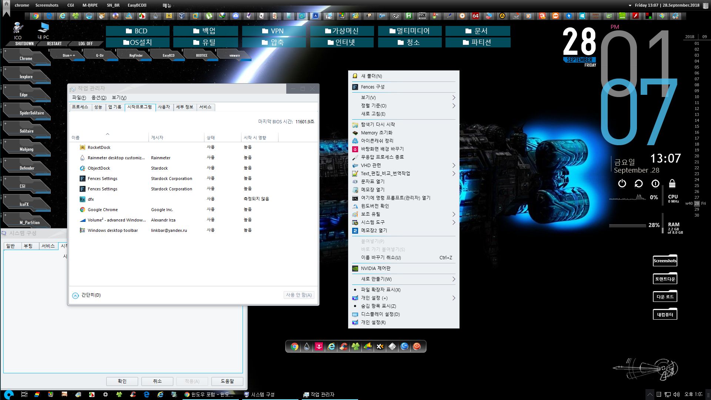Viewport: 711px width, 400px height.
Task: Switch to the 성능 tab in Task Manager
Action: pyautogui.click(x=98, y=107)
